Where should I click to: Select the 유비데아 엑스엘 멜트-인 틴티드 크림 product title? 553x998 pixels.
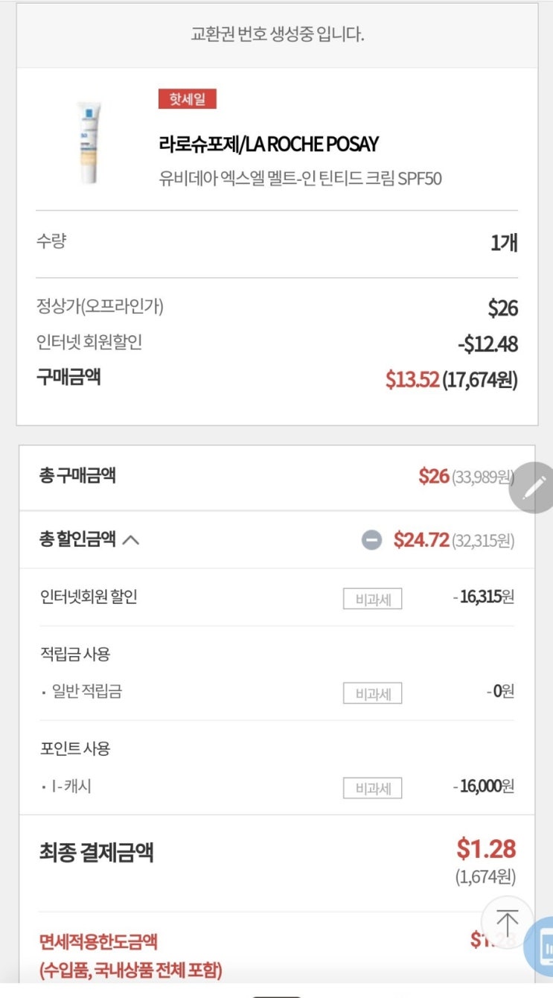click(300, 179)
